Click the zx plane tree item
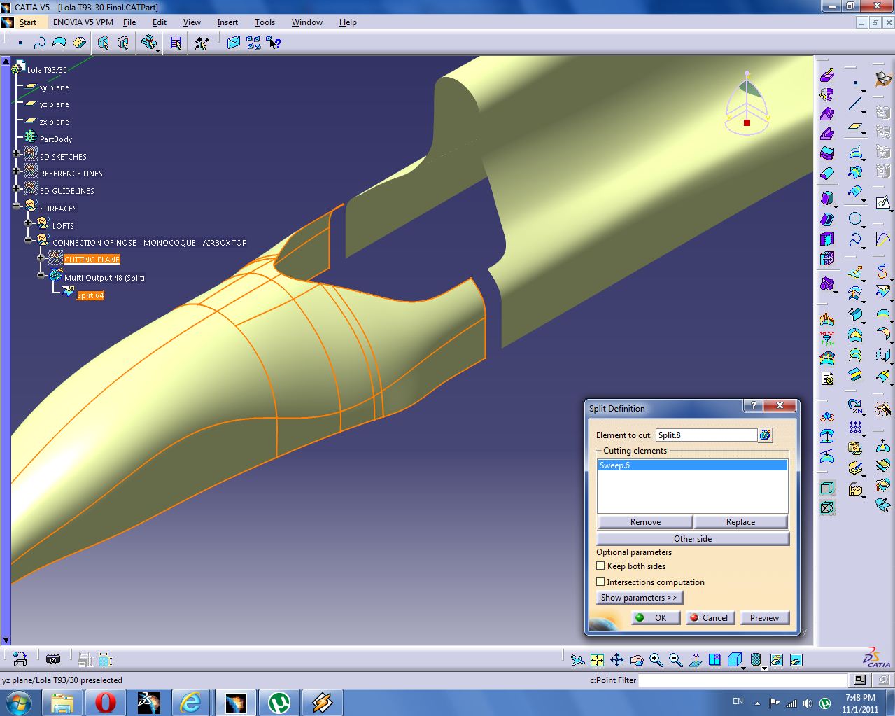 pyautogui.click(x=54, y=122)
